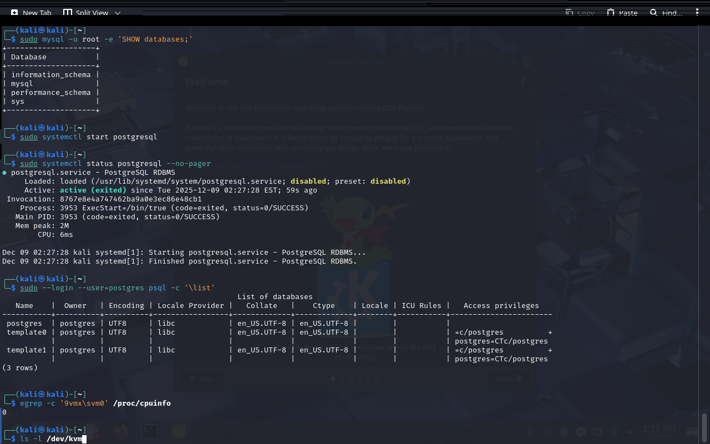
Task: Select the first page indicator dot
Action: (x=333, y=379)
